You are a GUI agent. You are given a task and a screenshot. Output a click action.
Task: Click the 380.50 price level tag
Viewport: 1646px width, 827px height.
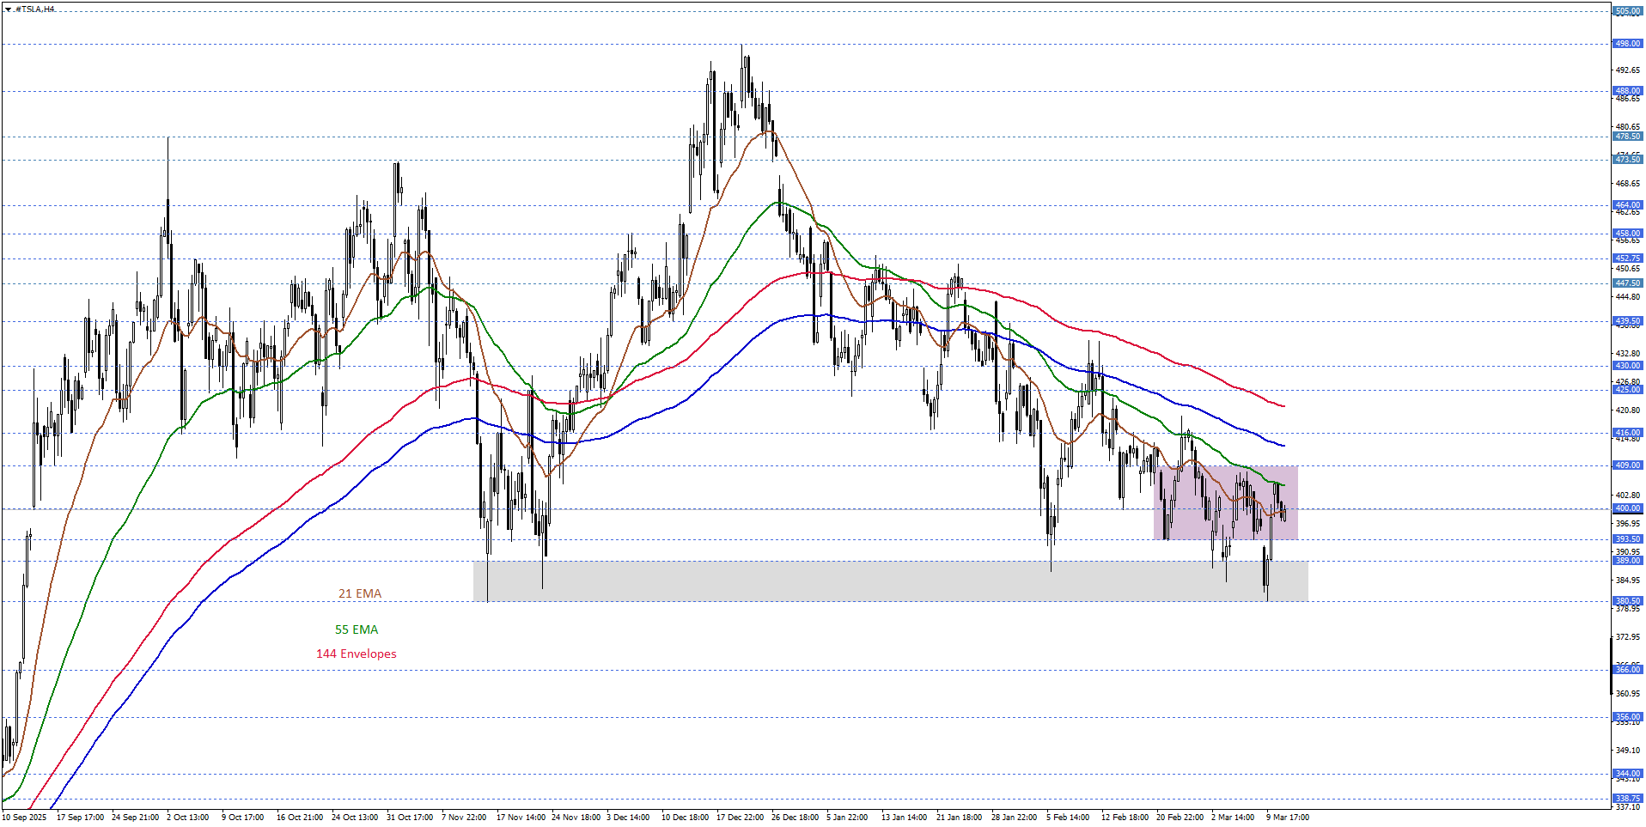coord(1627,601)
